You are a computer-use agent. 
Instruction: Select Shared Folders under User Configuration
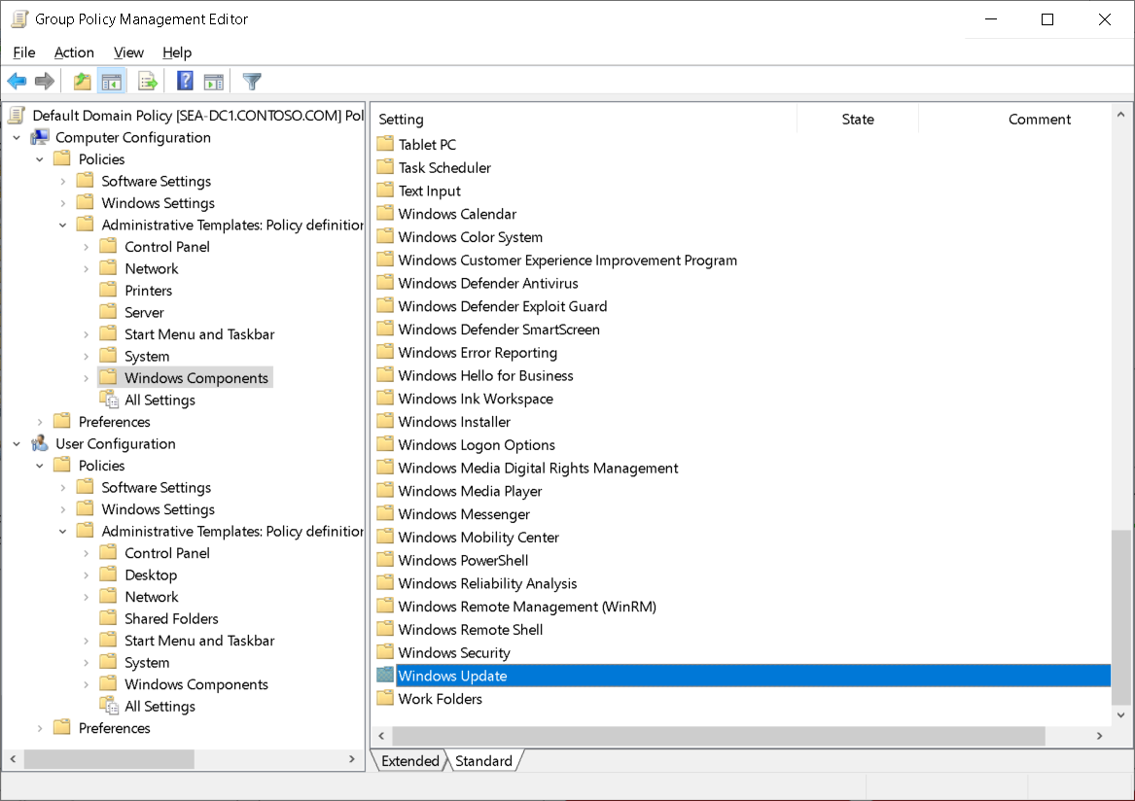[171, 618]
